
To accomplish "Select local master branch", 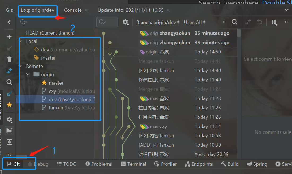I will [x=45, y=58].
